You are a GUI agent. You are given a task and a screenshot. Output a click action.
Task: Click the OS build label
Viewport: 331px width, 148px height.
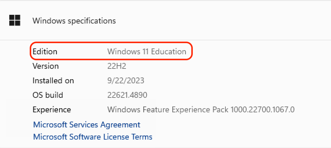[x=48, y=95]
